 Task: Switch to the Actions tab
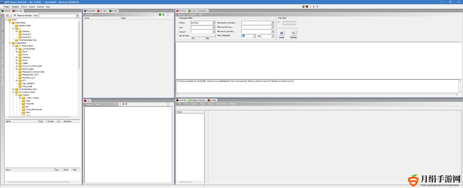click(x=6, y=11)
